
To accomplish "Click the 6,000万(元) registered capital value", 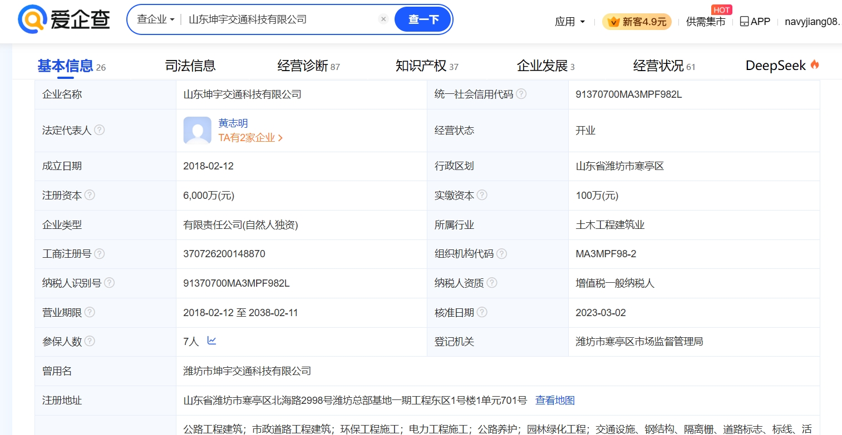I will [209, 196].
